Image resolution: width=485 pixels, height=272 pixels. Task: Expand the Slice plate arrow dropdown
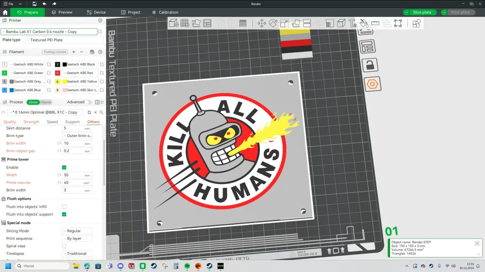point(406,13)
